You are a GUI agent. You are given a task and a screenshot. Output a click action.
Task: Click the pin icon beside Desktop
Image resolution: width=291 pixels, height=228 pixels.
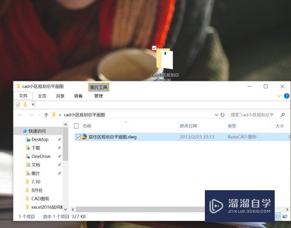coord(59,140)
